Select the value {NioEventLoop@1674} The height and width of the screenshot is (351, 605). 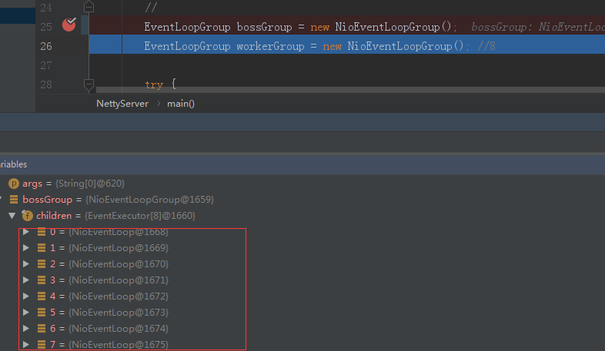119,328
